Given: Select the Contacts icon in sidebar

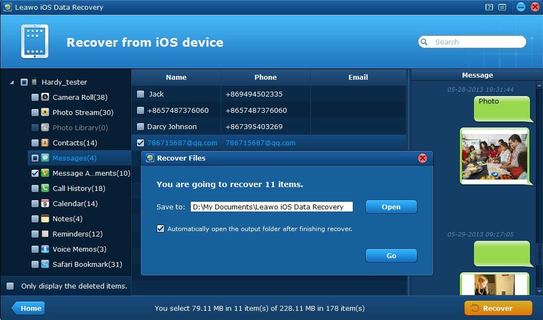Looking at the screenshot, I should tap(46, 143).
